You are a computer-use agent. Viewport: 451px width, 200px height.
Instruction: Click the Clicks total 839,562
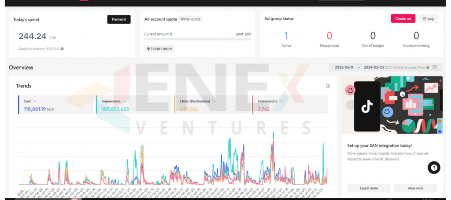pyautogui.click(x=189, y=109)
